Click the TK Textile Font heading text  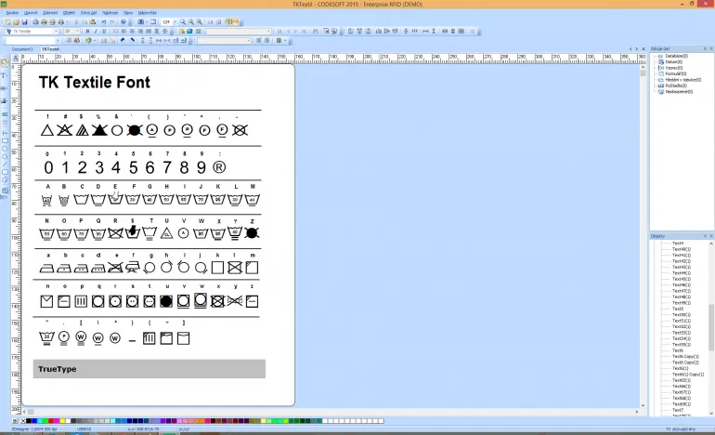point(95,82)
